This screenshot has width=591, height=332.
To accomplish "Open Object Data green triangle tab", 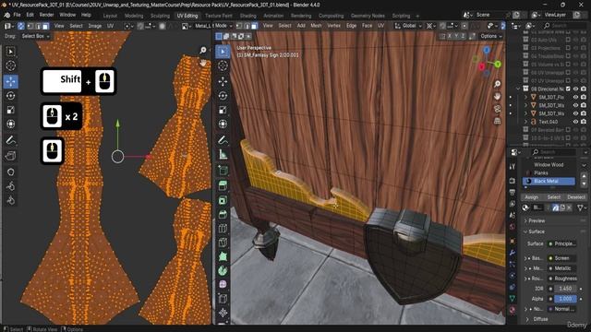I will pos(513,299).
